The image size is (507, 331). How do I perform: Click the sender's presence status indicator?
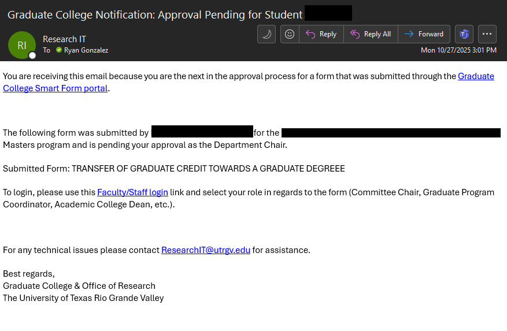coord(32,55)
